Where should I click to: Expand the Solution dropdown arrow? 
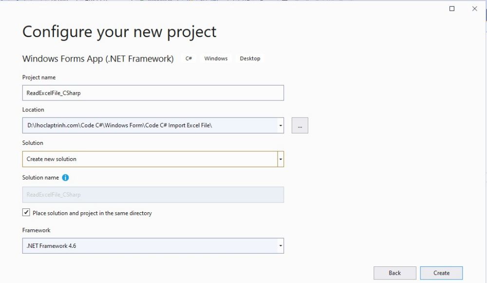(281, 159)
